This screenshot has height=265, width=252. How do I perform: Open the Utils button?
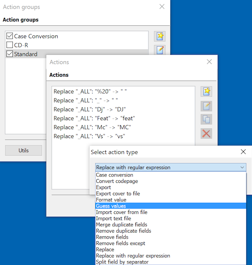pos(23,151)
